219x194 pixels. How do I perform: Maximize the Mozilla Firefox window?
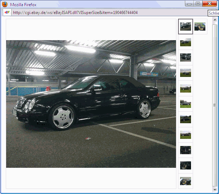pyautogui.click(x=198, y=4)
